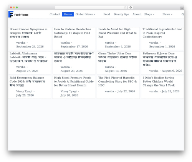
Task: Open Robi Emergency Balance Code 2026 post
Action: (x=27, y=82)
